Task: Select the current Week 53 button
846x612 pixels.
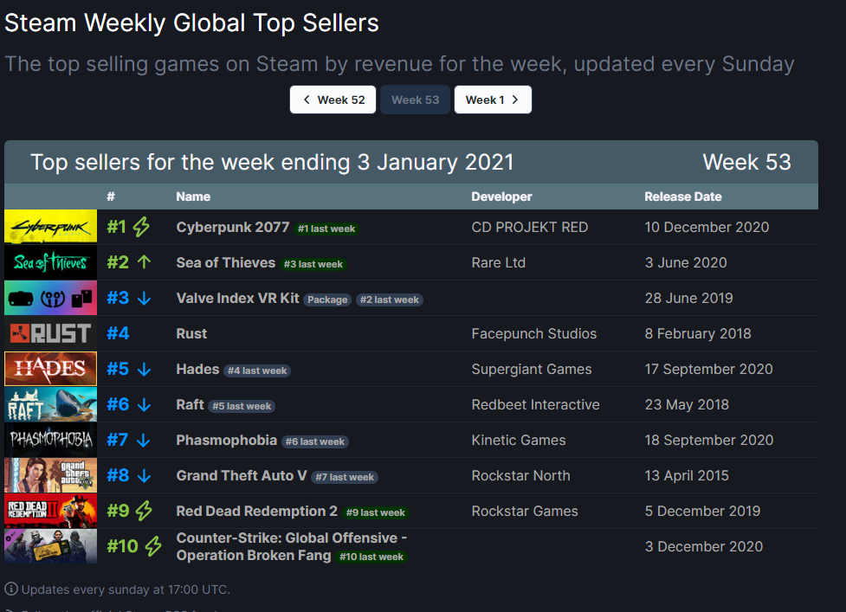Action: pyautogui.click(x=415, y=100)
